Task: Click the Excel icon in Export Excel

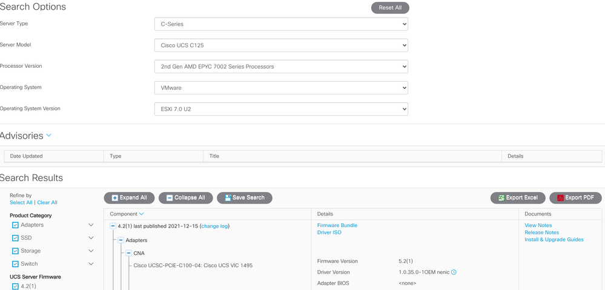Action: 501,198
